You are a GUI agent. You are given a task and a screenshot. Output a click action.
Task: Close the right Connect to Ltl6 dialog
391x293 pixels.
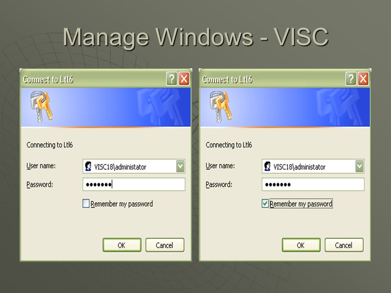pos(363,79)
